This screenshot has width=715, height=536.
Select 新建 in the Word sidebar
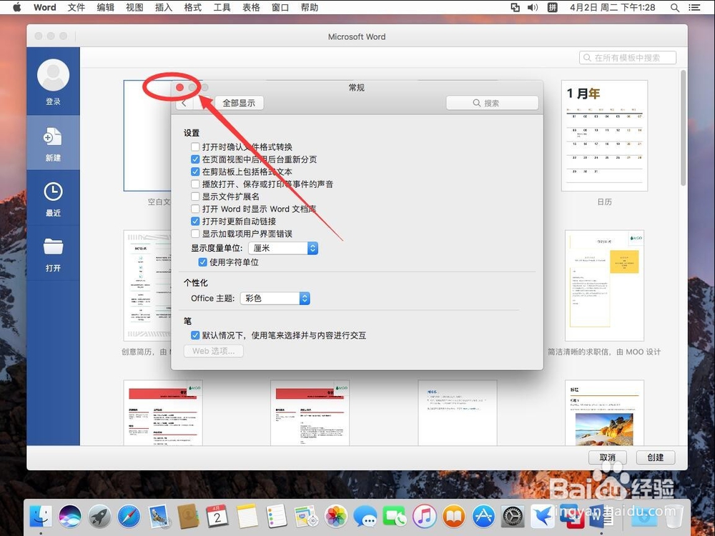[x=53, y=144]
